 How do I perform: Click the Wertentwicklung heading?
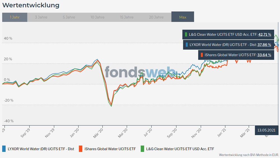coord(31,5)
